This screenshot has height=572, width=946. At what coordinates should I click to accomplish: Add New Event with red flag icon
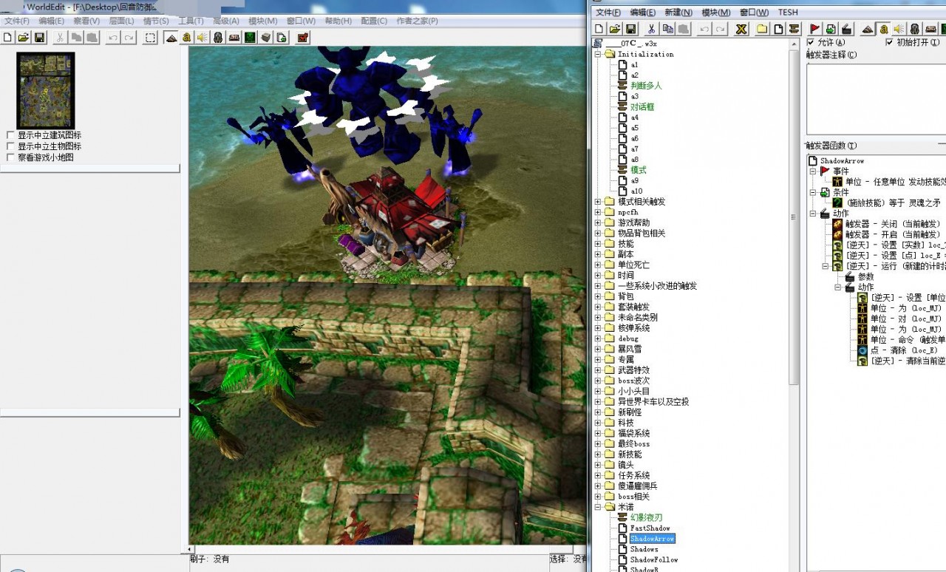[815, 29]
